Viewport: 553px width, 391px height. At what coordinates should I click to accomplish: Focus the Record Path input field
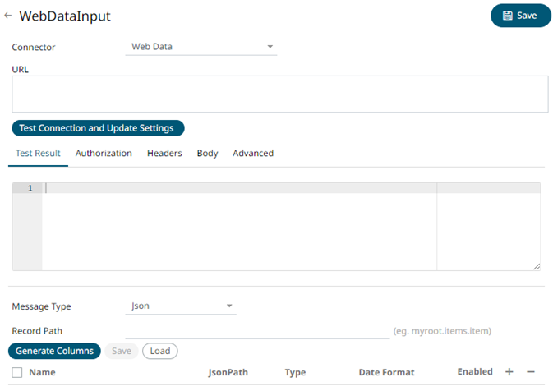256,330
